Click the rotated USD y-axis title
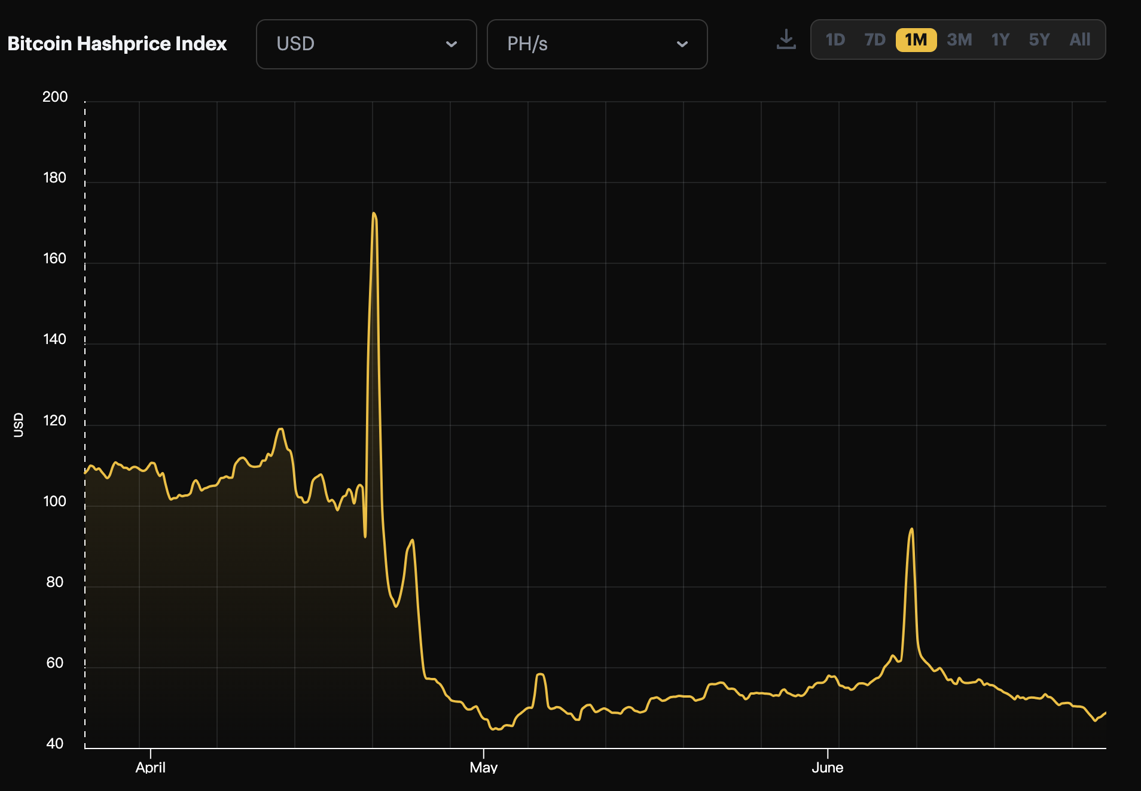The width and height of the screenshot is (1141, 791). tap(19, 425)
